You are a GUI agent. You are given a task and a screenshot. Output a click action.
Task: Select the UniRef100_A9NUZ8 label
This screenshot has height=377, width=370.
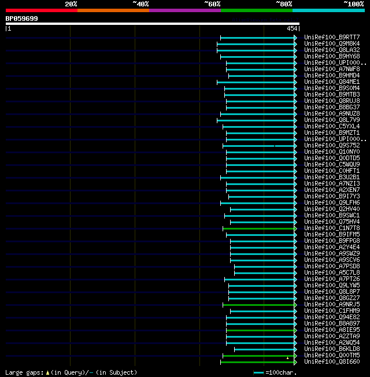point(332,114)
